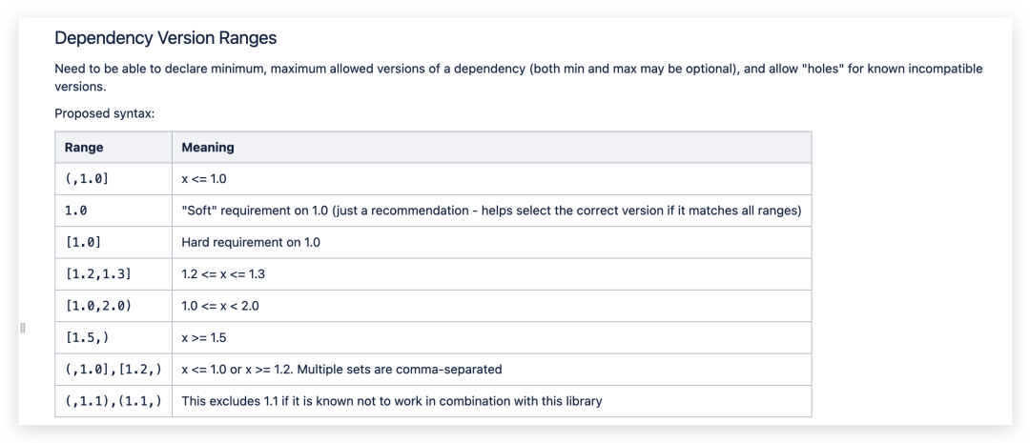
Task: Select the [1.0] hard requirement range cell
Action: click(x=113, y=242)
